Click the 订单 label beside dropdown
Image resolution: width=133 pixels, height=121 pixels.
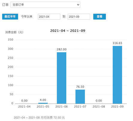5,5
